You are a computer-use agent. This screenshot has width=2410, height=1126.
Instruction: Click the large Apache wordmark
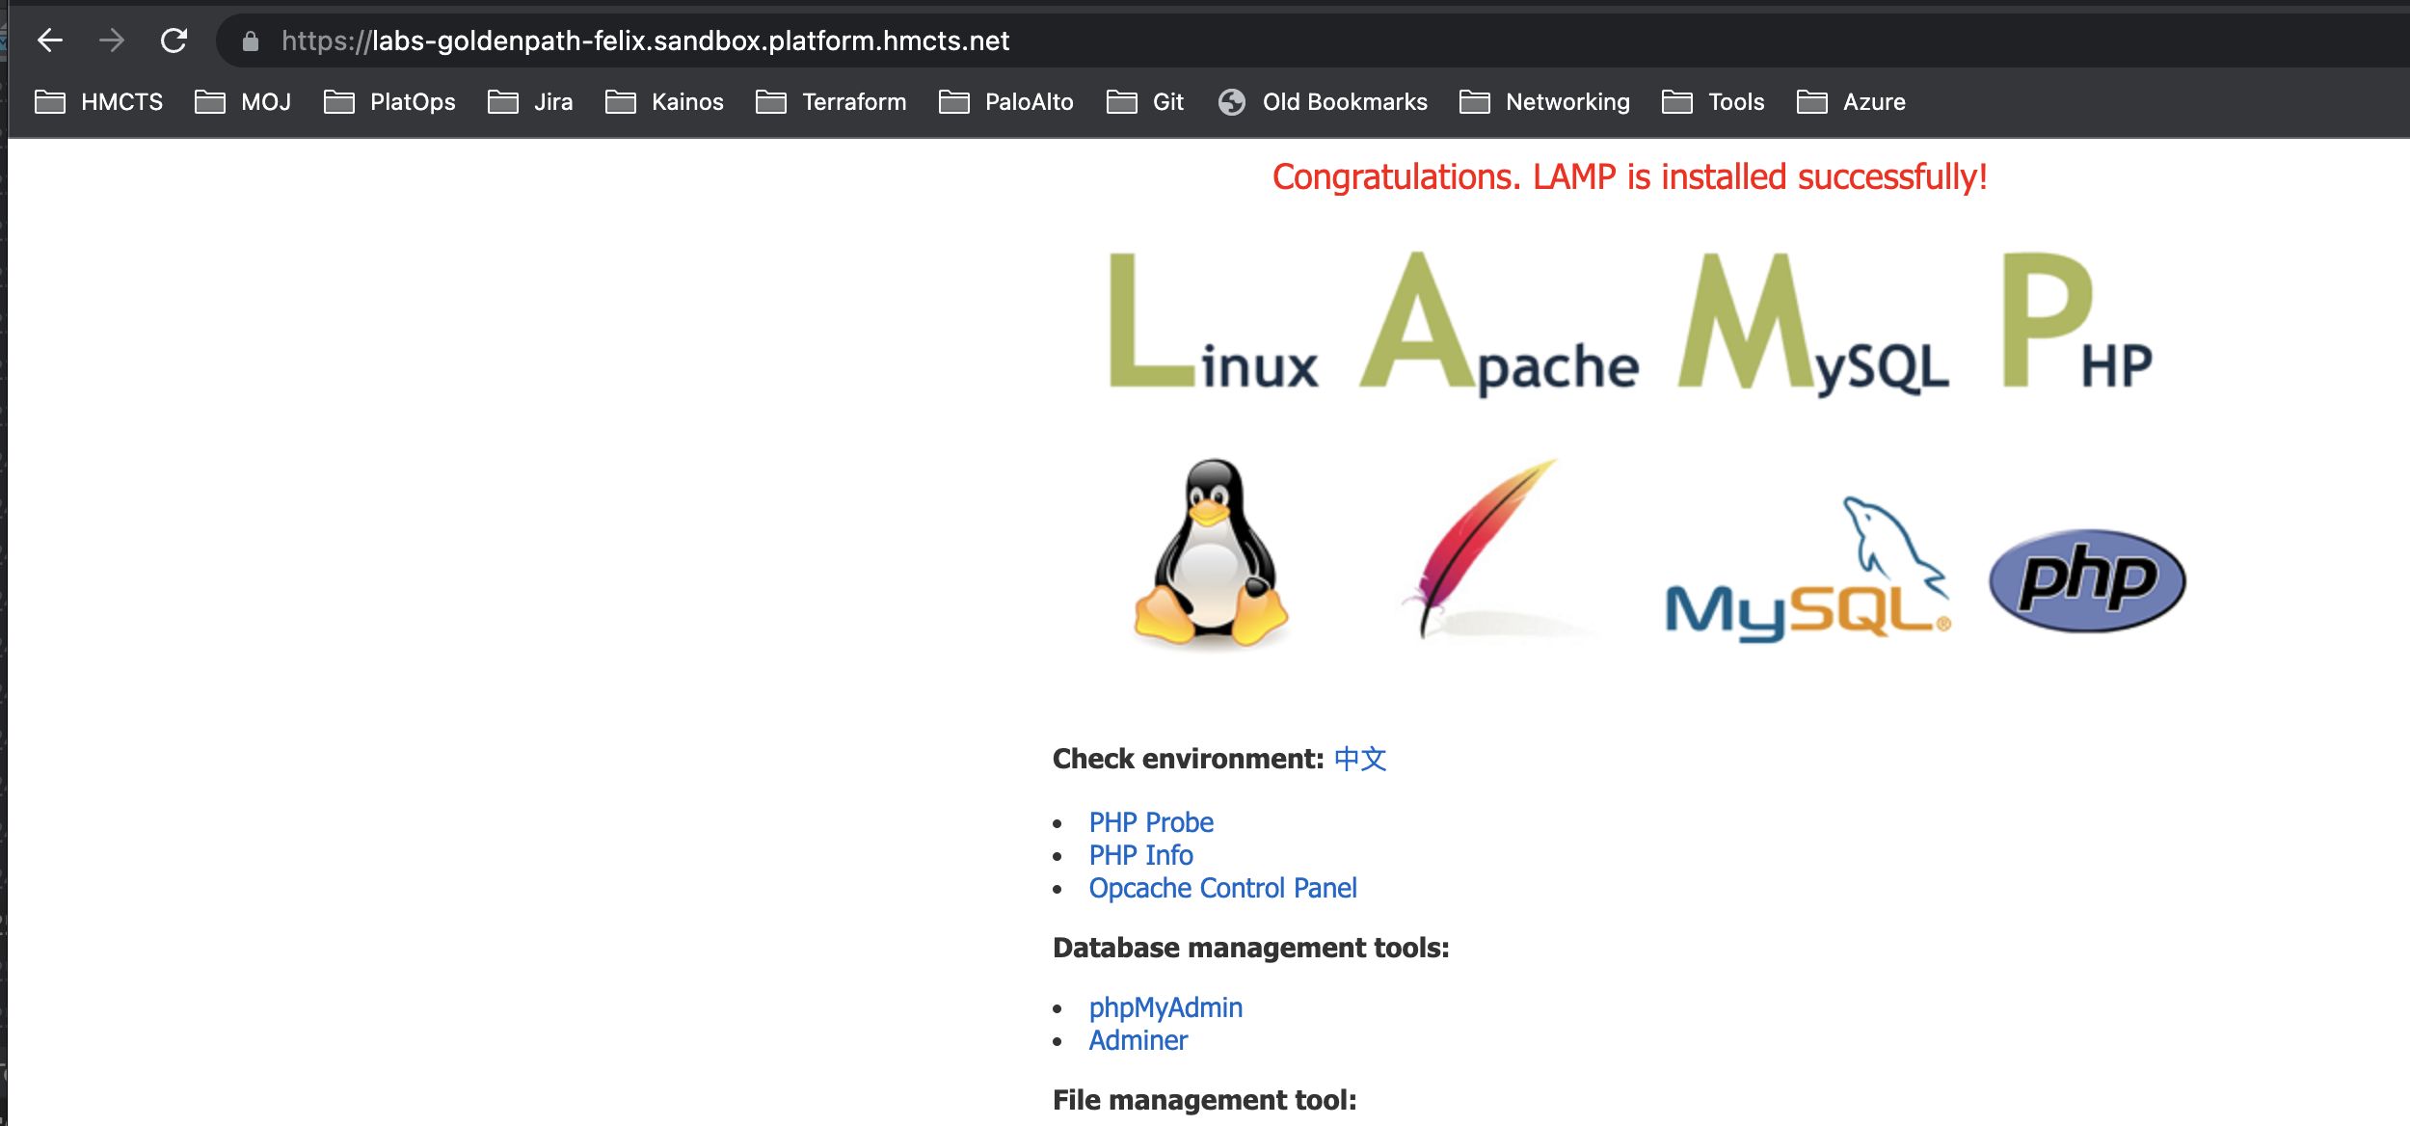pyautogui.click(x=1499, y=324)
